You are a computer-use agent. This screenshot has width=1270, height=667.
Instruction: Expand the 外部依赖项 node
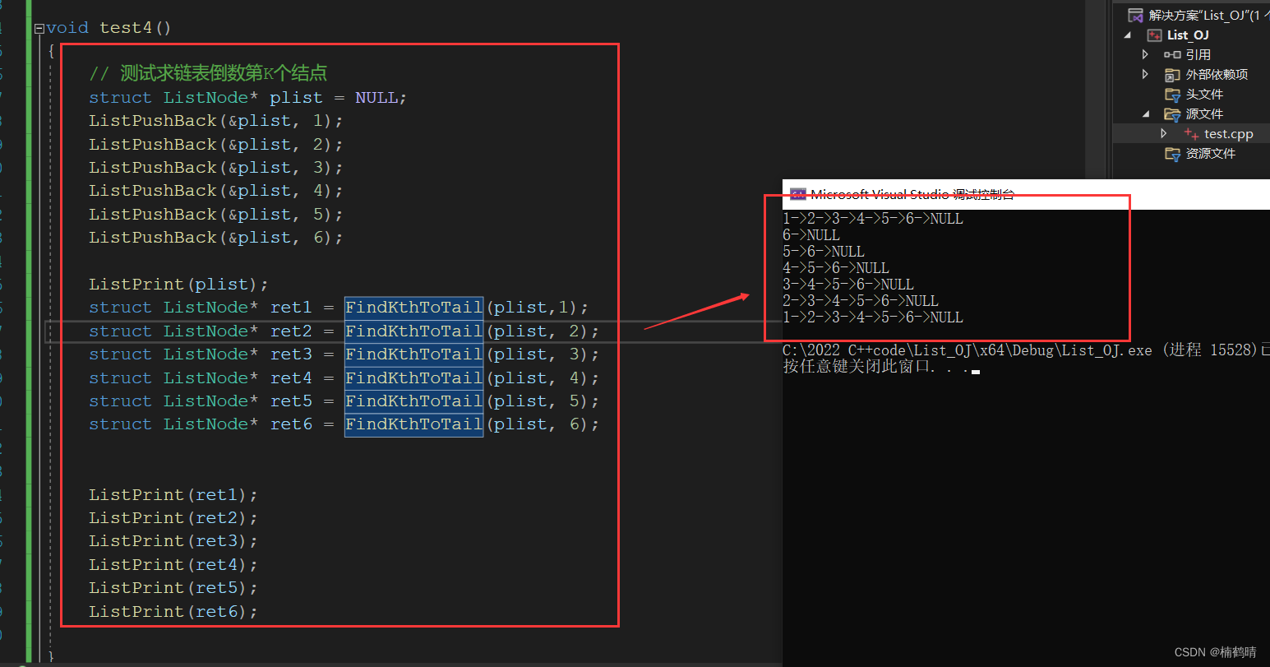1146,74
